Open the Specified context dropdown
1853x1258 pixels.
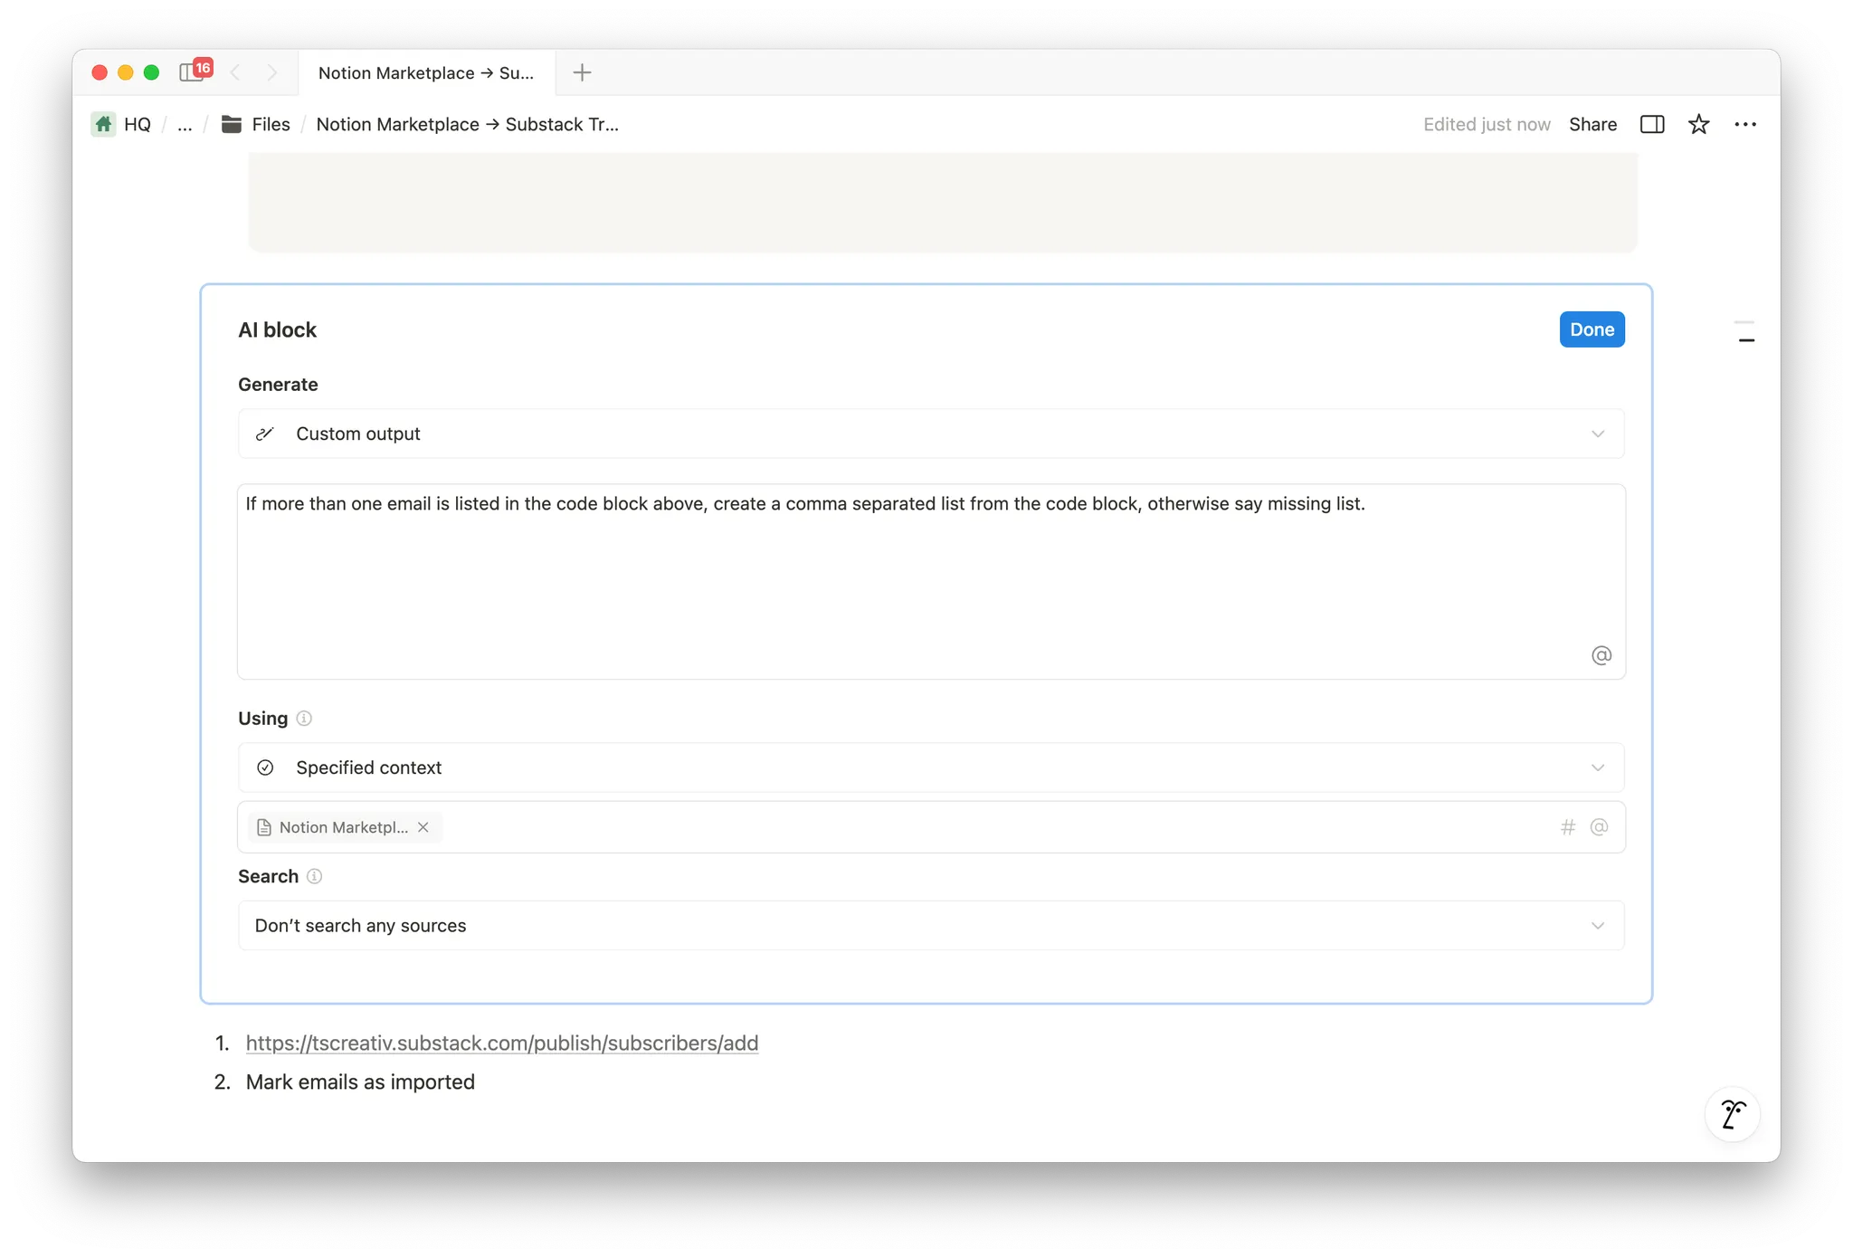[930, 767]
